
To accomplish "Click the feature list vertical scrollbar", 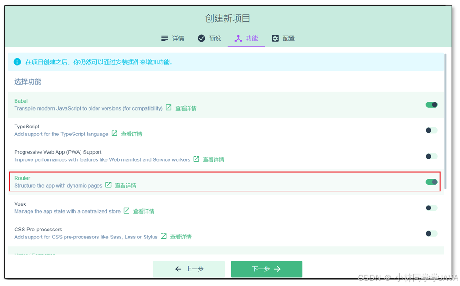I will point(445,121).
